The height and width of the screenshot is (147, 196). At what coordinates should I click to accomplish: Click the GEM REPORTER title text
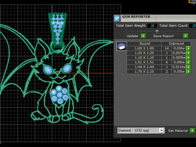(136, 17)
